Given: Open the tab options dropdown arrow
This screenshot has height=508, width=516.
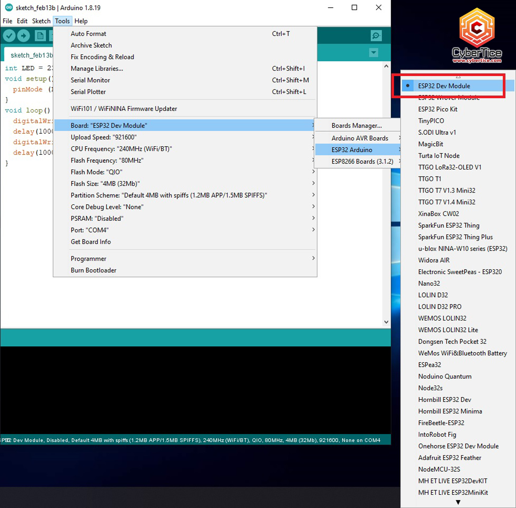Looking at the screenshot, I should [373, 53].
